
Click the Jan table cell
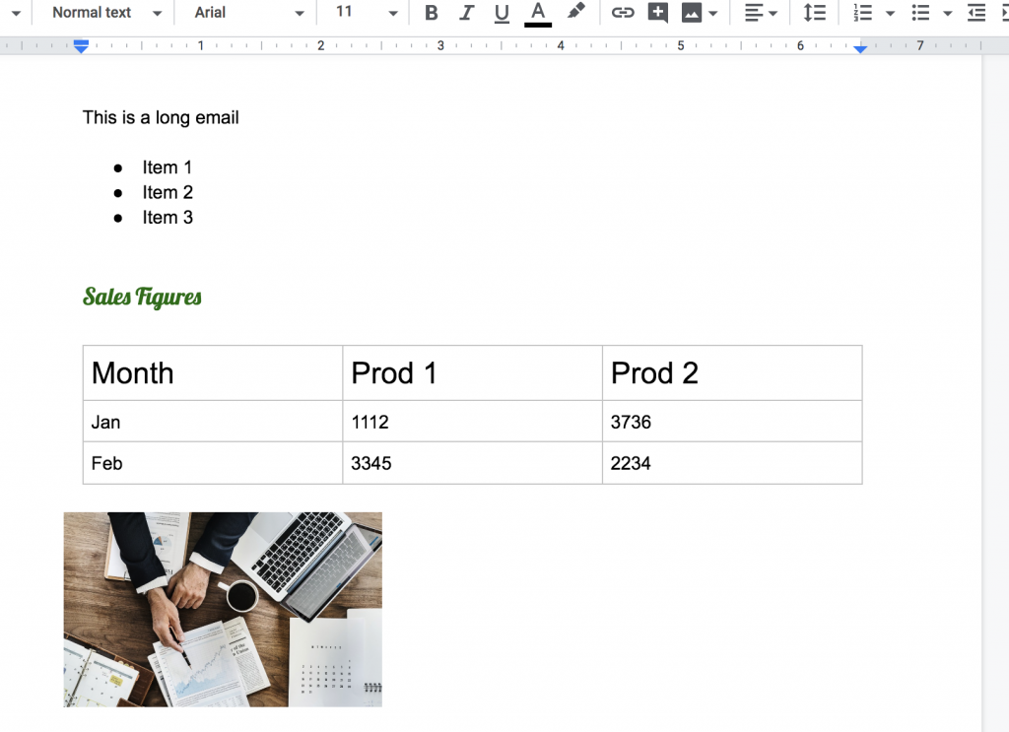[x=213, y=422]
